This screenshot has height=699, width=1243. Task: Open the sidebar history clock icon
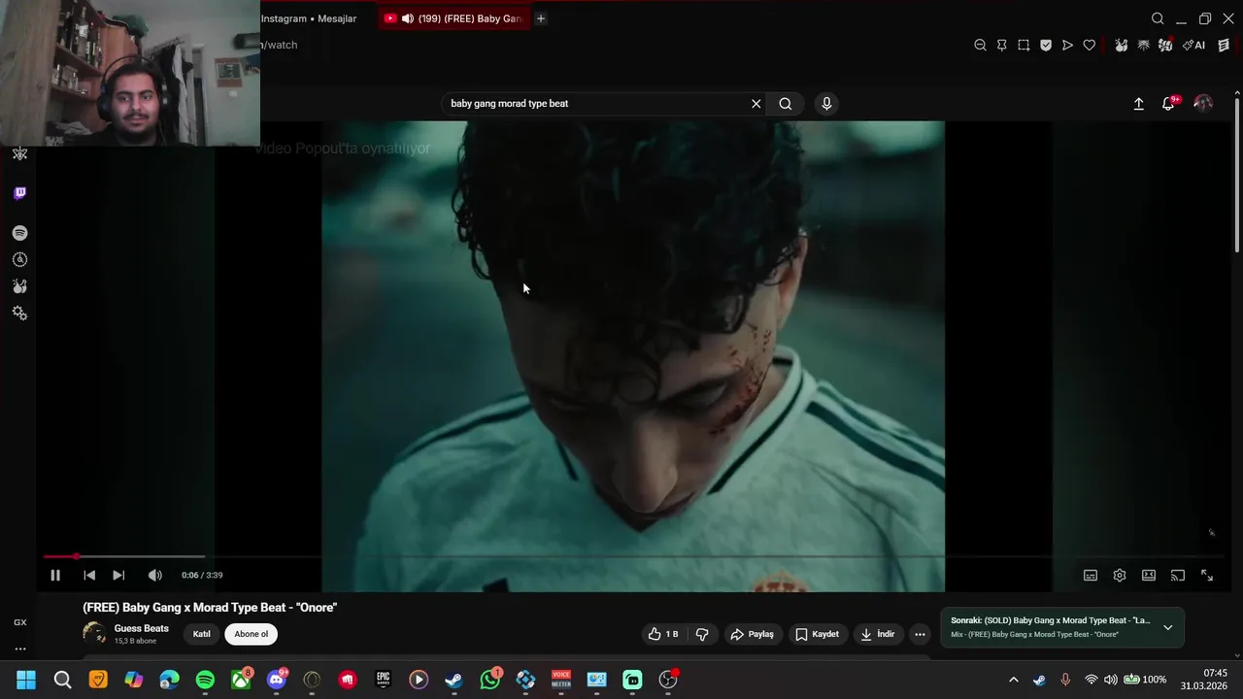[x=19, y=259]
